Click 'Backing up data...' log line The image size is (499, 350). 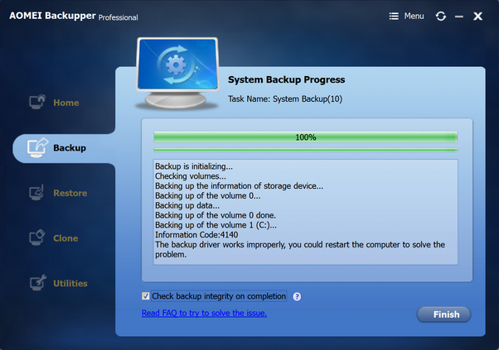pos(187,205)
